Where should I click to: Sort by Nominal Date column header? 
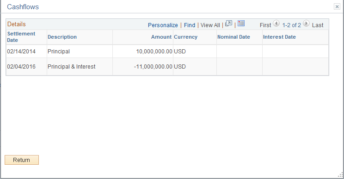pos(233,37)
